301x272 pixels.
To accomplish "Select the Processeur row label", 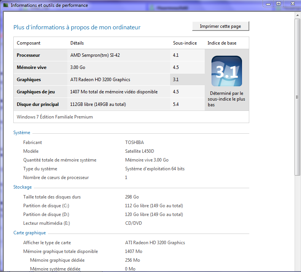I will click(28, 55).
